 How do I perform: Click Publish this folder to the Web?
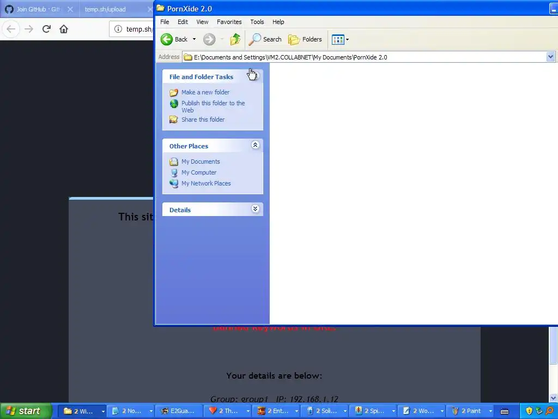click(x=213, y=106)
